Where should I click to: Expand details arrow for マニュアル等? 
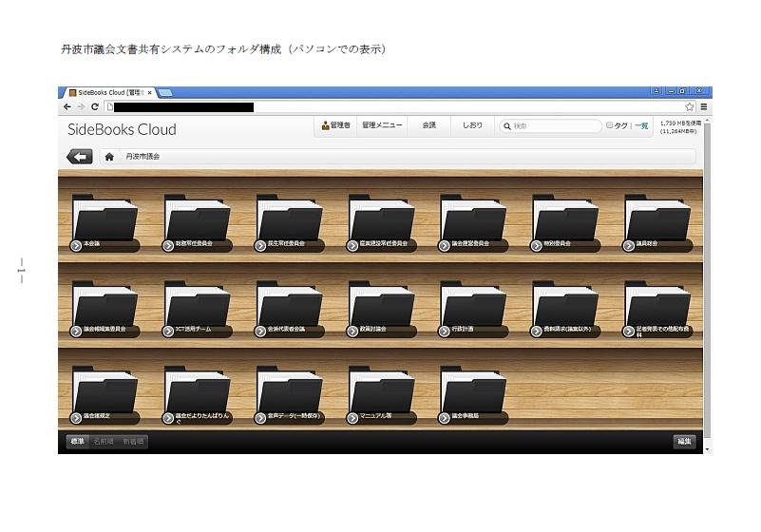click(x=352, y=418)
